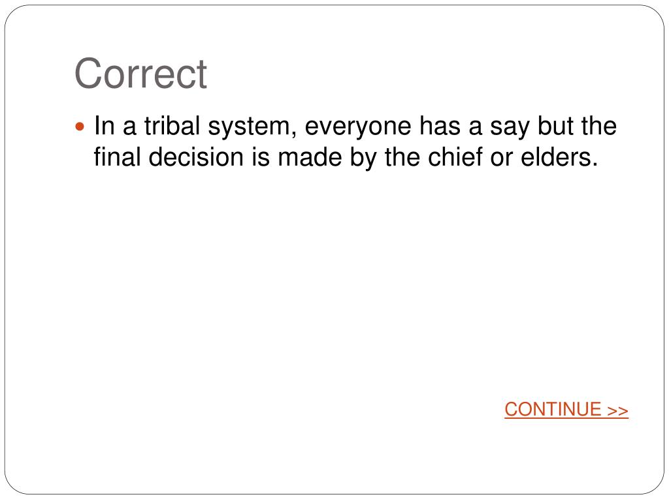Click the word In starting the bullet
The width and height of the screenshot is (669, 501).
point(105,126)
